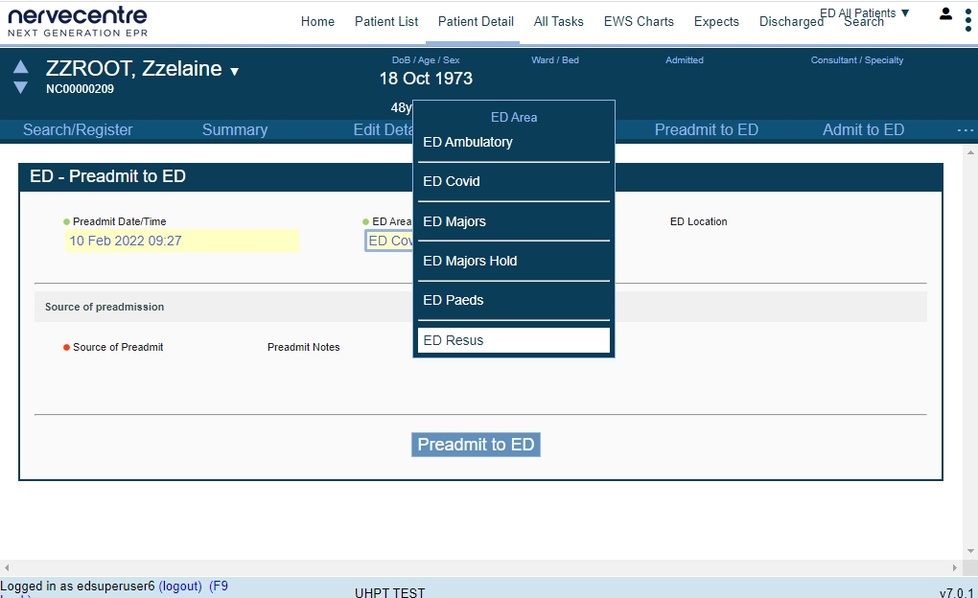The image size is (978, 598).
Task: Open the EWS Charts tab
Action: [639, 21]
